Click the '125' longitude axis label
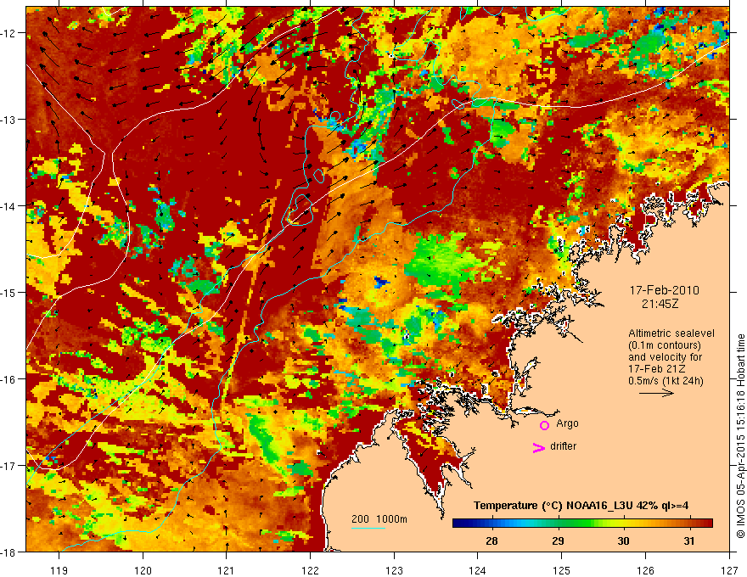This screenshot has width=747, height=577. click(562, 570)
